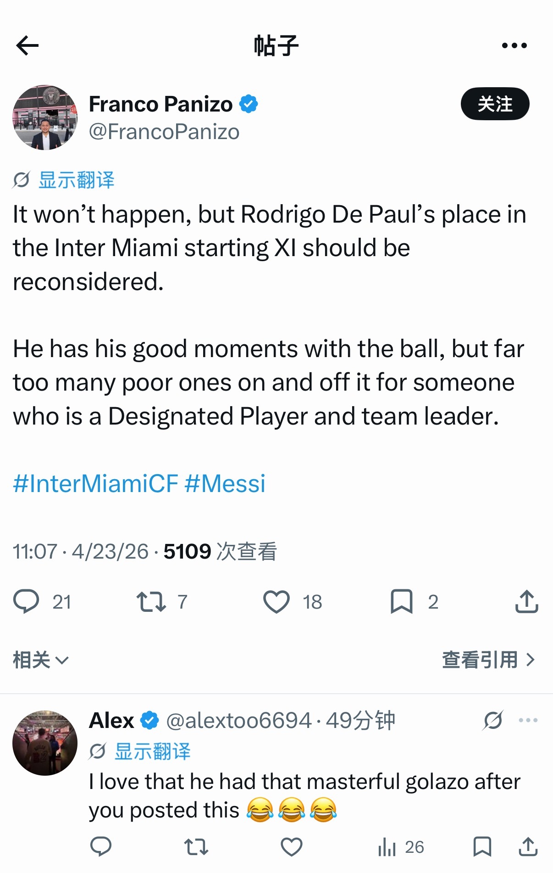Share the main post via share icon
Screen dimensions: 553x873
click(x=526, y=601)
